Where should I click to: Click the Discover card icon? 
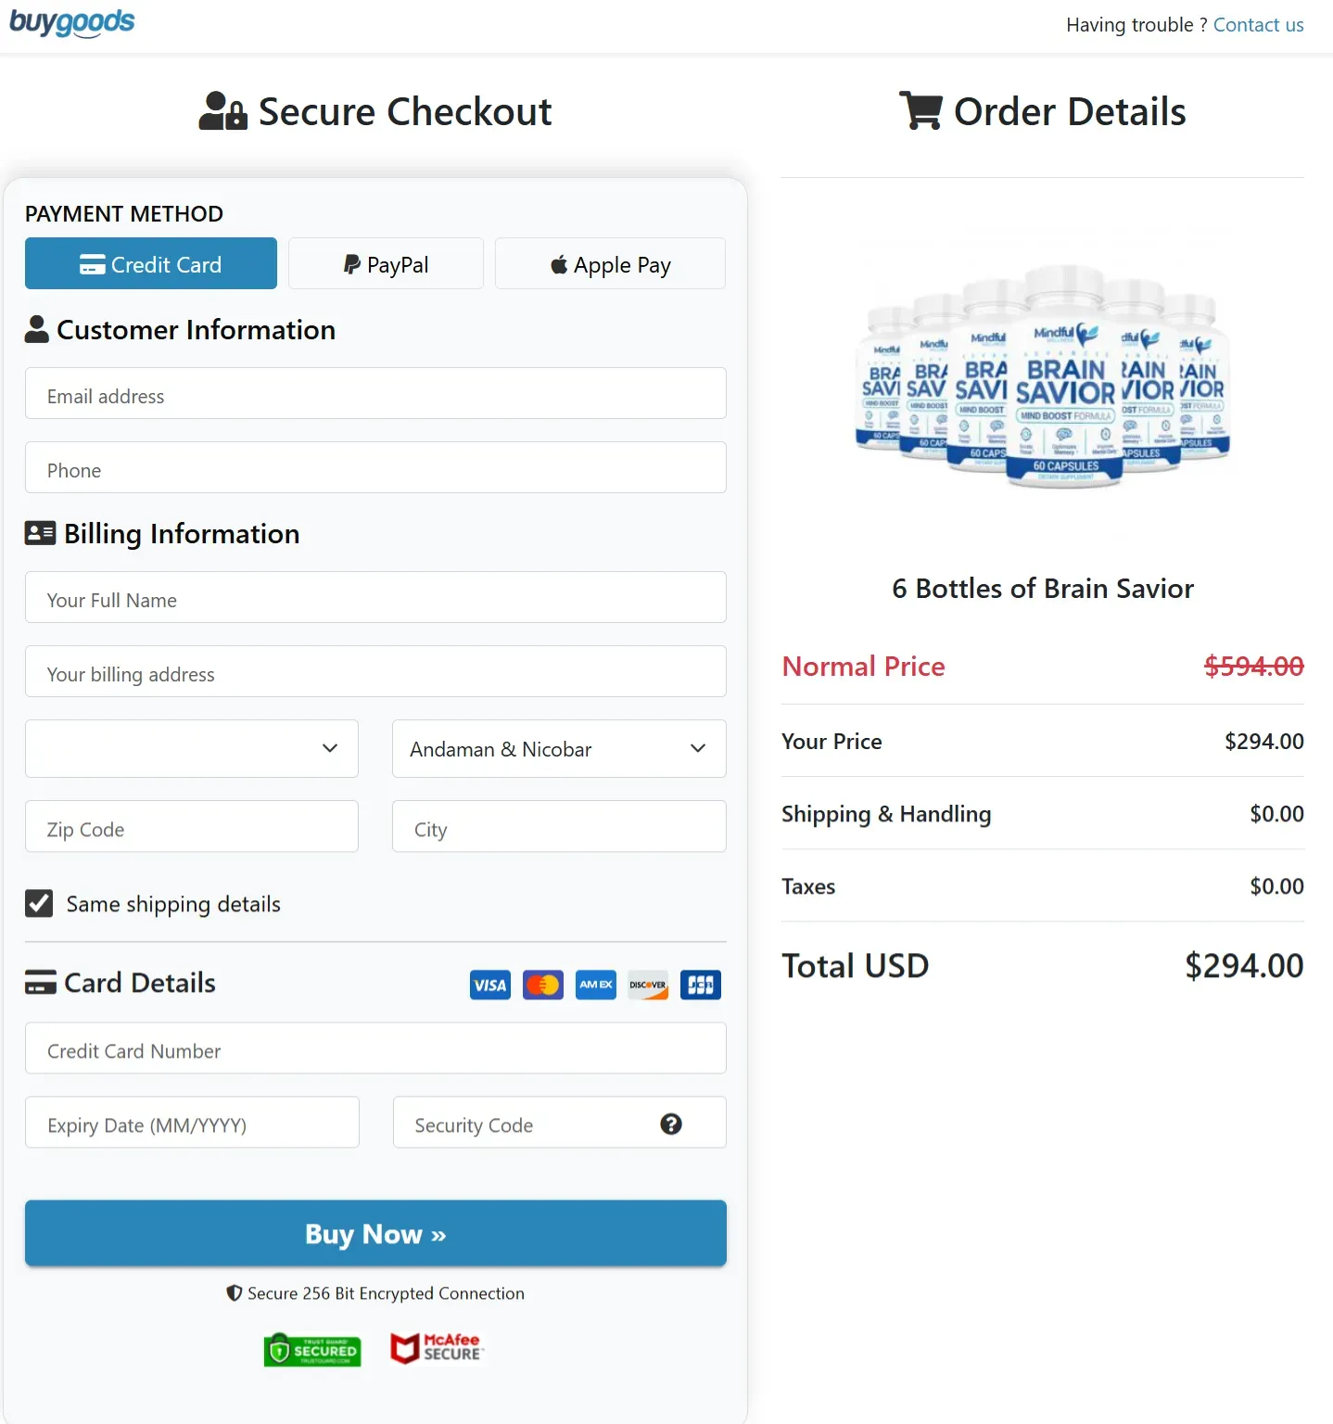tap(647, 985)
